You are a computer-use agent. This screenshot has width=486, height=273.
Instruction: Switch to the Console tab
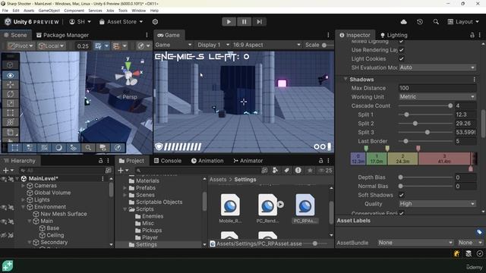tap(168, 161)
